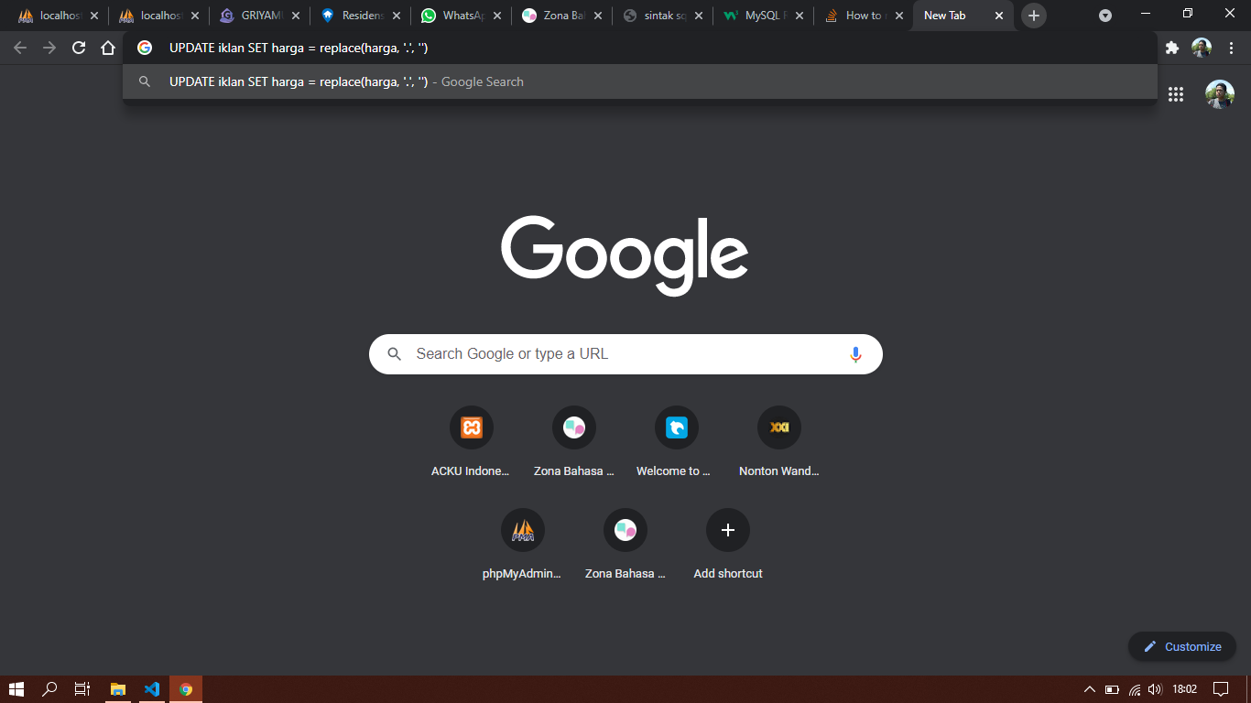Open the phpMyAdmin shortcut tile
Image resolution: width=1251 pixels, height=703 pixels.
(x=523, y=530)
